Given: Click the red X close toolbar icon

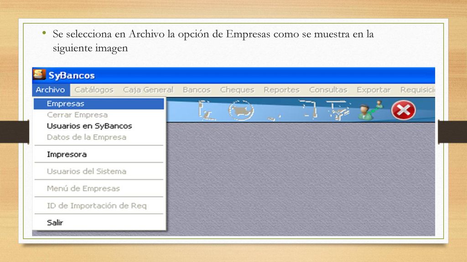Looking at the screenshot, I should (403, 110).
